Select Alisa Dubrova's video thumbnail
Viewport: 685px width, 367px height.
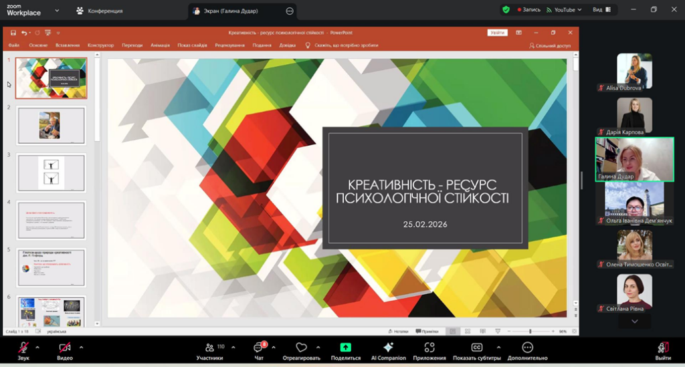tap(633, 69)
